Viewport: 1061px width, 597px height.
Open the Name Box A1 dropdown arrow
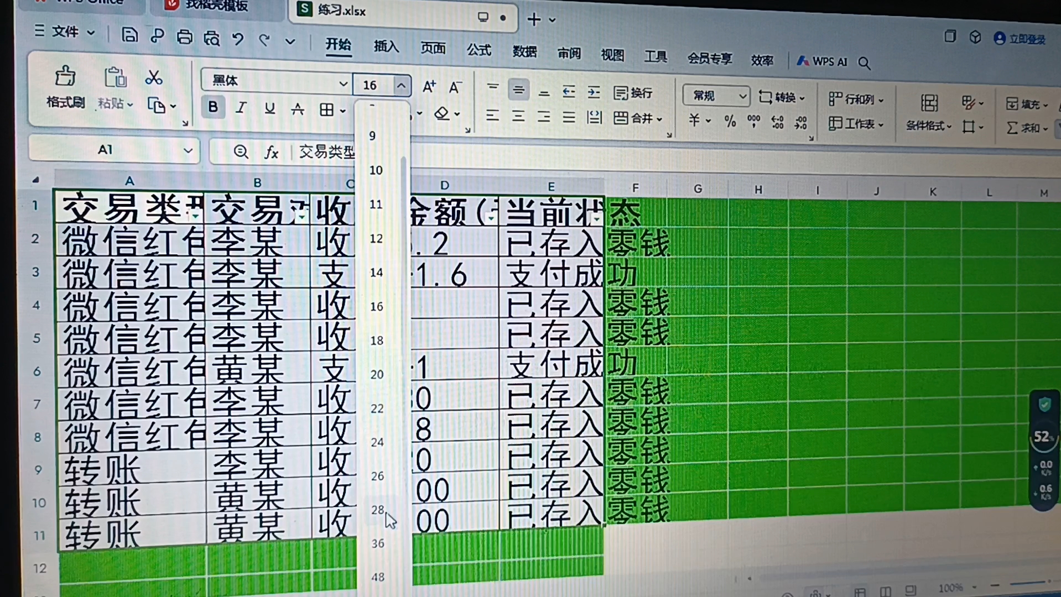[x=188, y=150]
